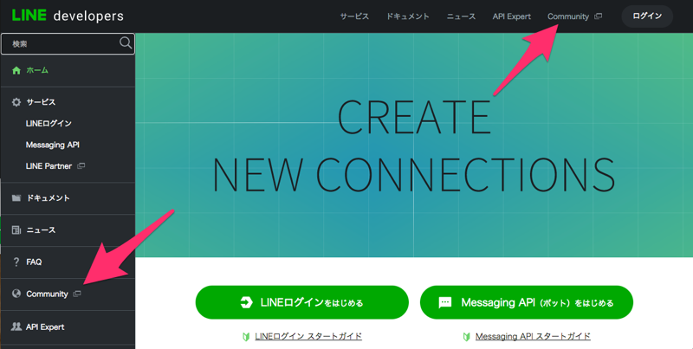
Task: Open LINEログイン in the sidebar
Action: pos(49,124)
